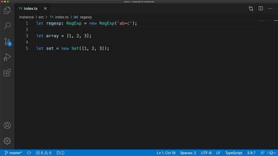Click TypeScript version 3.9.7

251,153
